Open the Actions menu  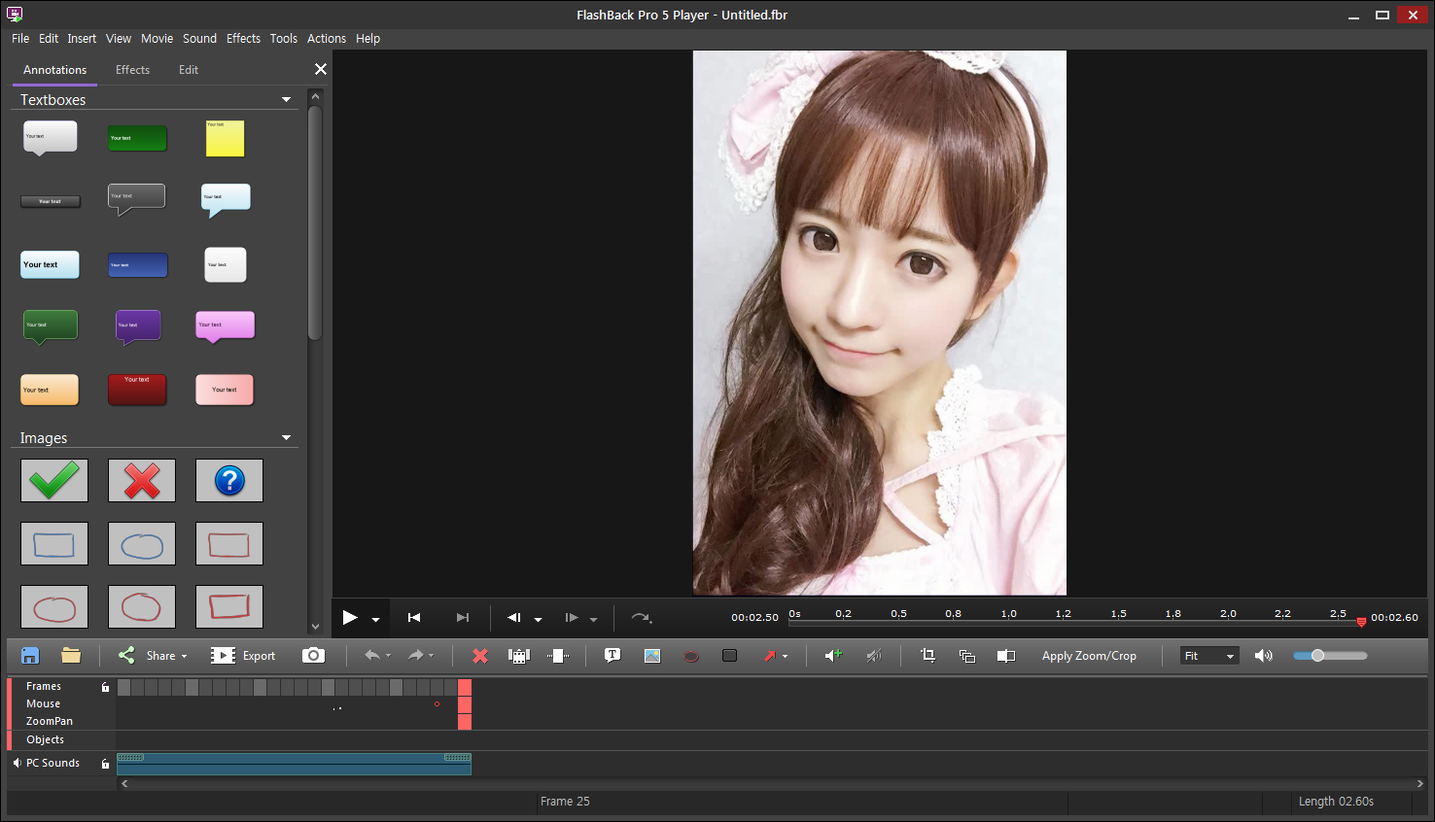point(327,38)
